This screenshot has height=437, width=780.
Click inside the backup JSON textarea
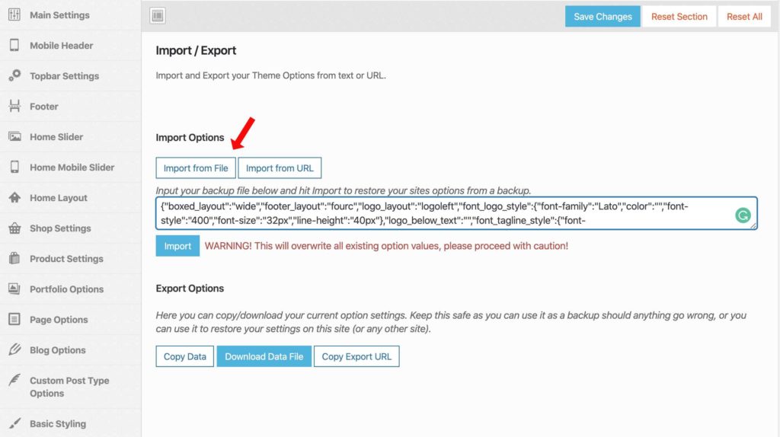456,213
